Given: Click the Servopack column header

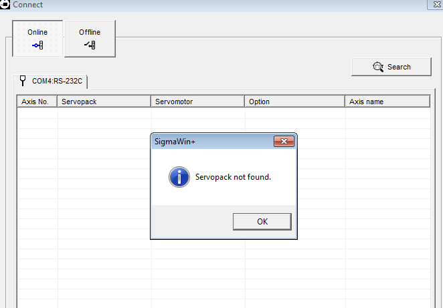Looking at the screenshot, I should pyautogui.click(x=104, y=102).
